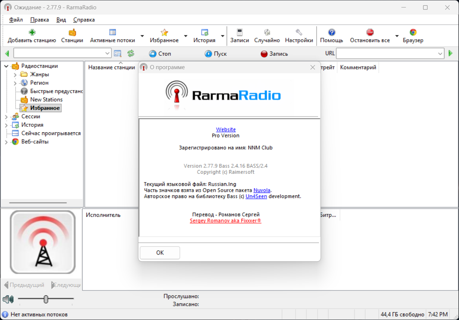
Task: Expand the Регион tree node
Action: [x=15, y=83]
